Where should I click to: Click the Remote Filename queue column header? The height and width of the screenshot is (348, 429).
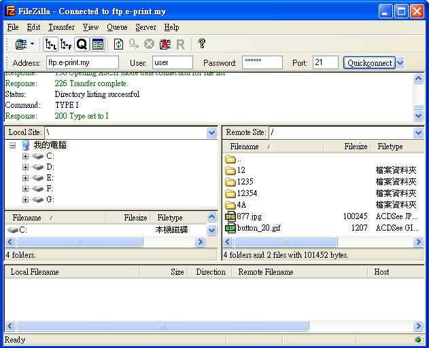pyautogui.click(x=300, y=272)
